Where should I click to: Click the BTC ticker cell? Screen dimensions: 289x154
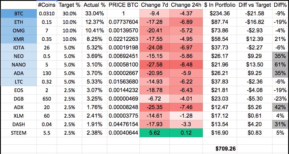click(19, 14)
